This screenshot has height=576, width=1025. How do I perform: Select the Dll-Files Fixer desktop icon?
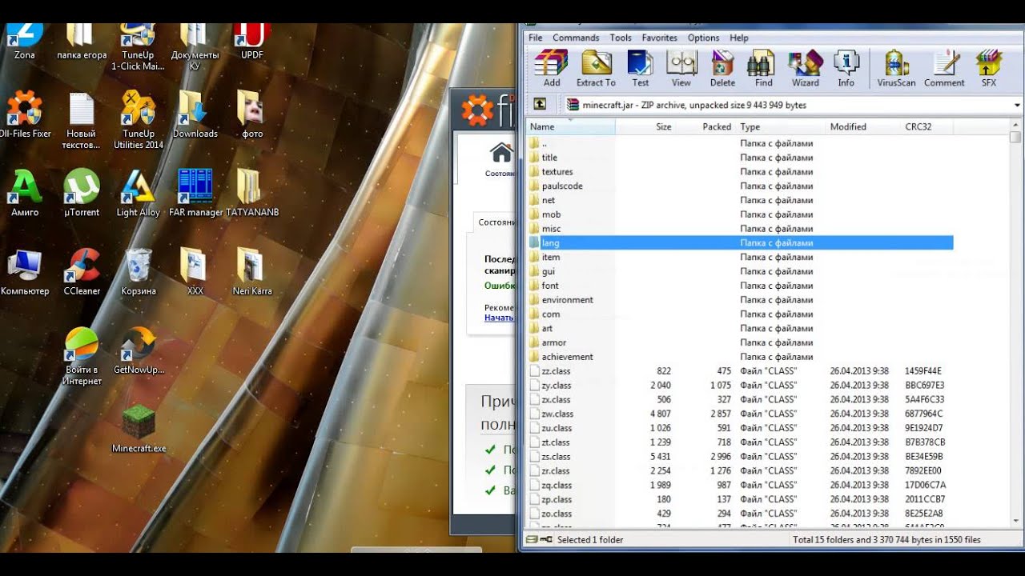click(25, 114)
